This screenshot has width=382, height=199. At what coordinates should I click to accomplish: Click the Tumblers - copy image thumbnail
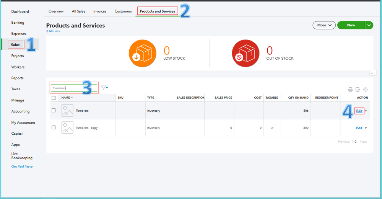pyautogui.click(x=67, y=127)
